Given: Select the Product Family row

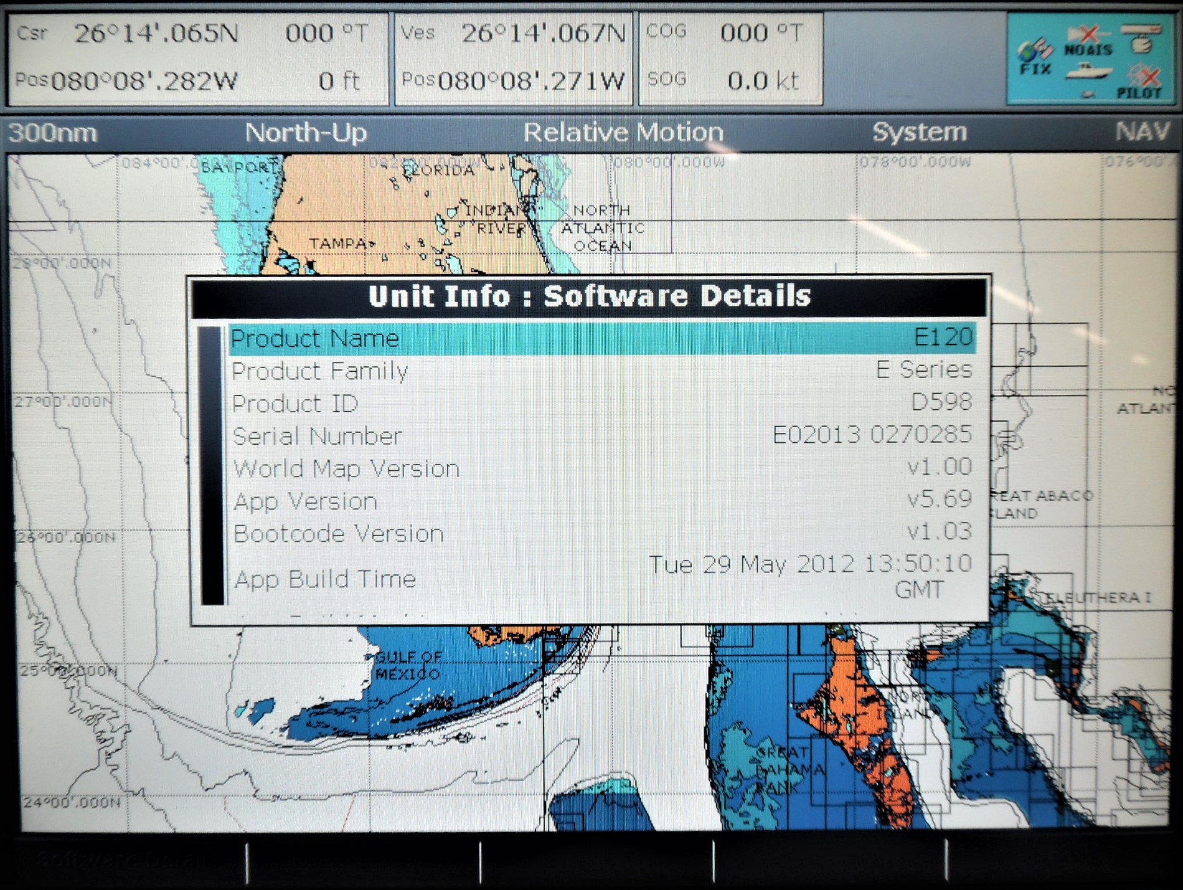Looking at the screenshot, I should pyautogui.click(x=602, y=371).
